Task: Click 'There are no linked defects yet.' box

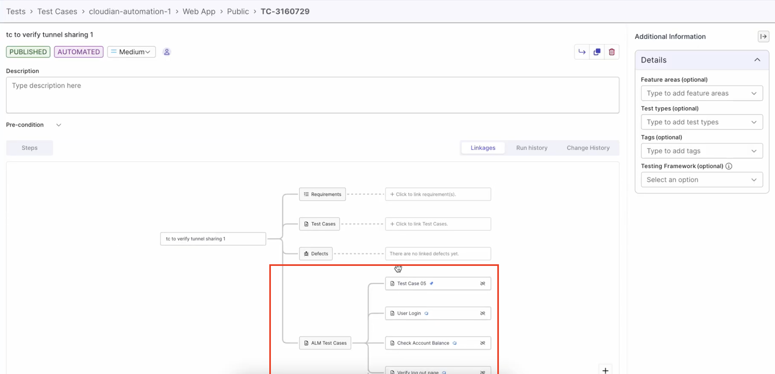Action: (x=438, y=253)
